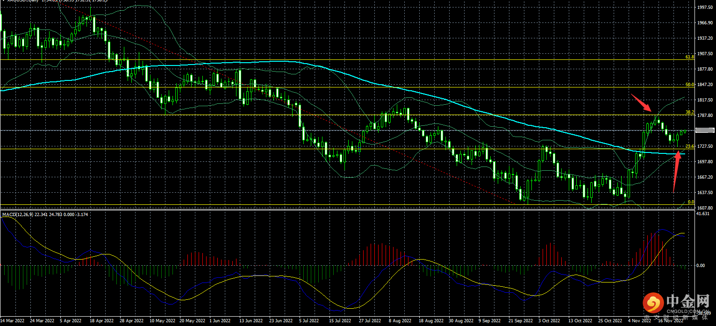Click the 1997.50 price axis label
The width and height of the screenshot is (716, 326).
(x=704, y=7)
